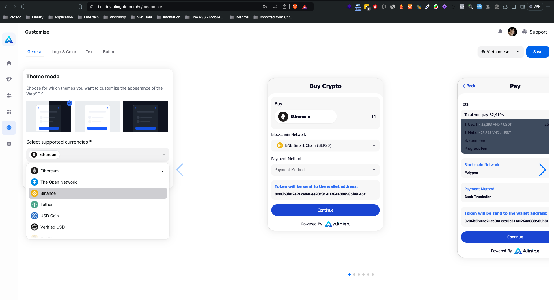The image size is (554, 300).
Task: Open Support using the headset icon
Action: point(525,32)
